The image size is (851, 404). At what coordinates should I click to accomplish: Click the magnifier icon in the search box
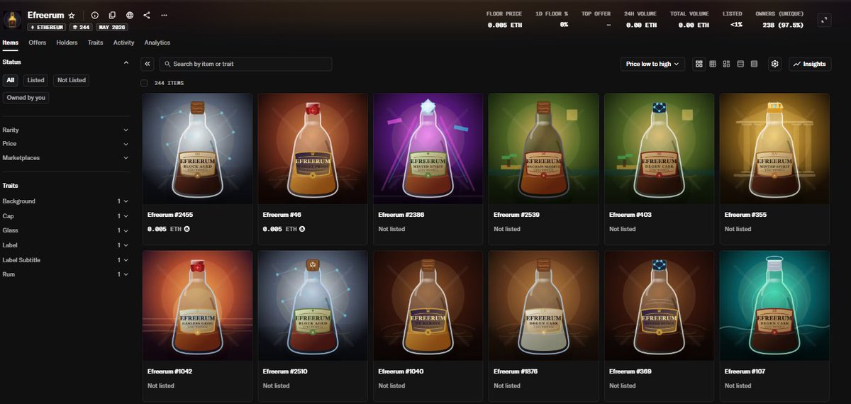pos(167,64)
